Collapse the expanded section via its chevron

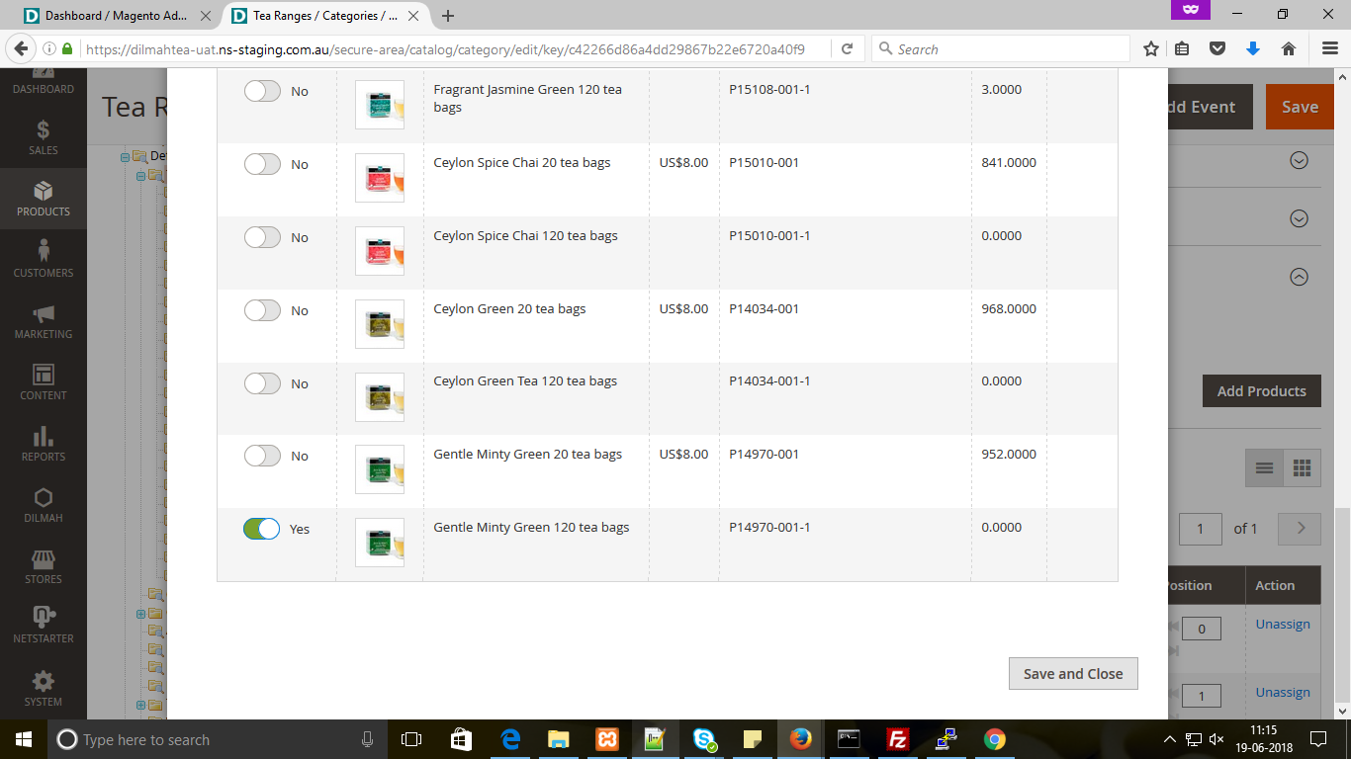click(1299, 277)
